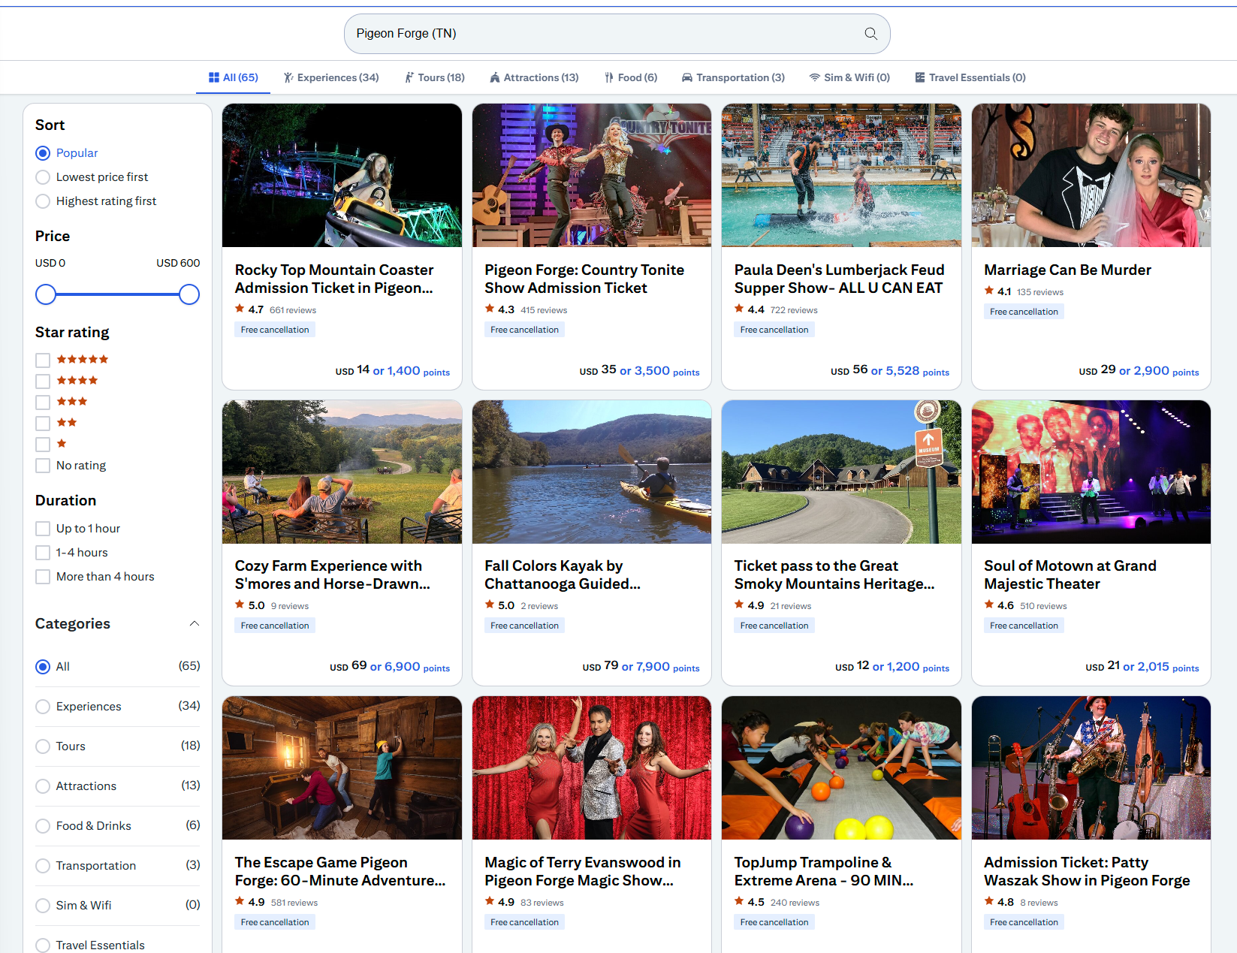Click the Attractions tab icon
This screenshot has height=953, width=1237.
coord(495,77)
